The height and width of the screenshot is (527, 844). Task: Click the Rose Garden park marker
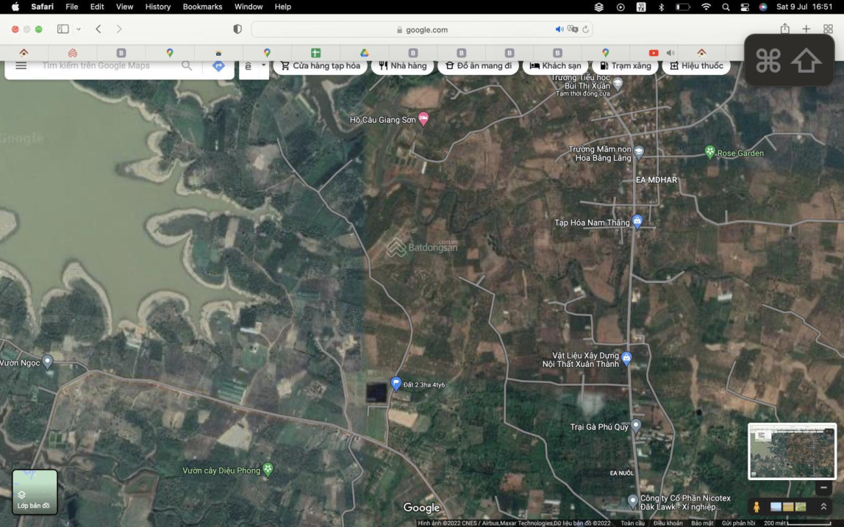pyautogui.click(x=709, y=152)
